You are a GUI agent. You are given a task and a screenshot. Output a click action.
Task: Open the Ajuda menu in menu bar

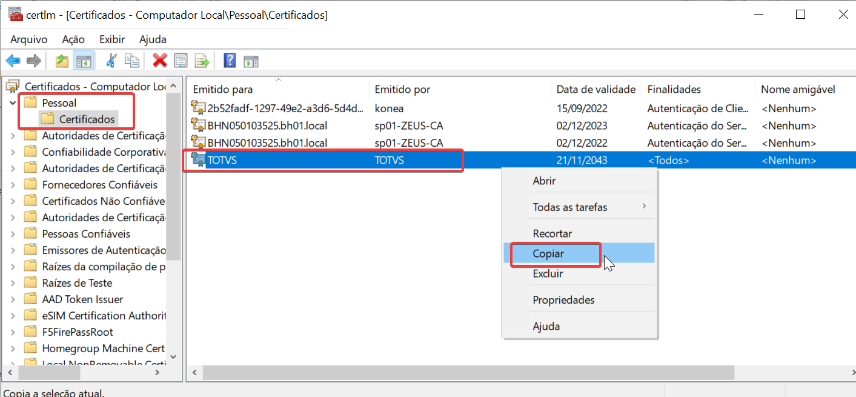[x=153, y=39]
